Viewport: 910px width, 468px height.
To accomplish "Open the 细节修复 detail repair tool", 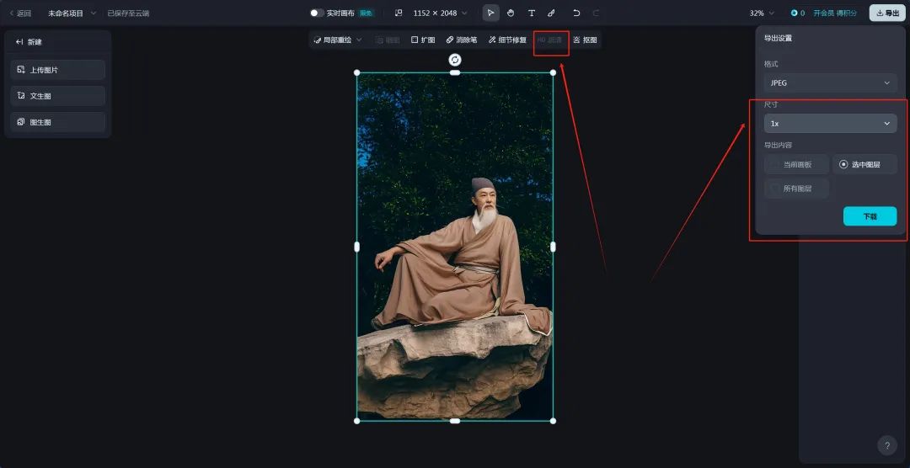I will tap(507, 40).
